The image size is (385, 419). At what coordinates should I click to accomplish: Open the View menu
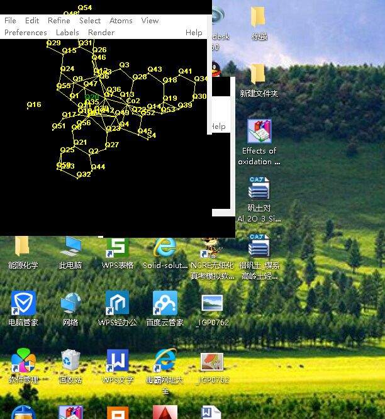[x=150, y=21]
